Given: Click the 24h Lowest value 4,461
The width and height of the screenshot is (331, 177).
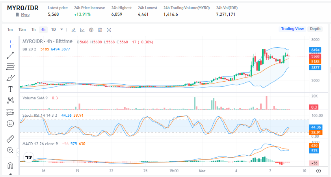Looking at the screenshot, I should (143, 14).
